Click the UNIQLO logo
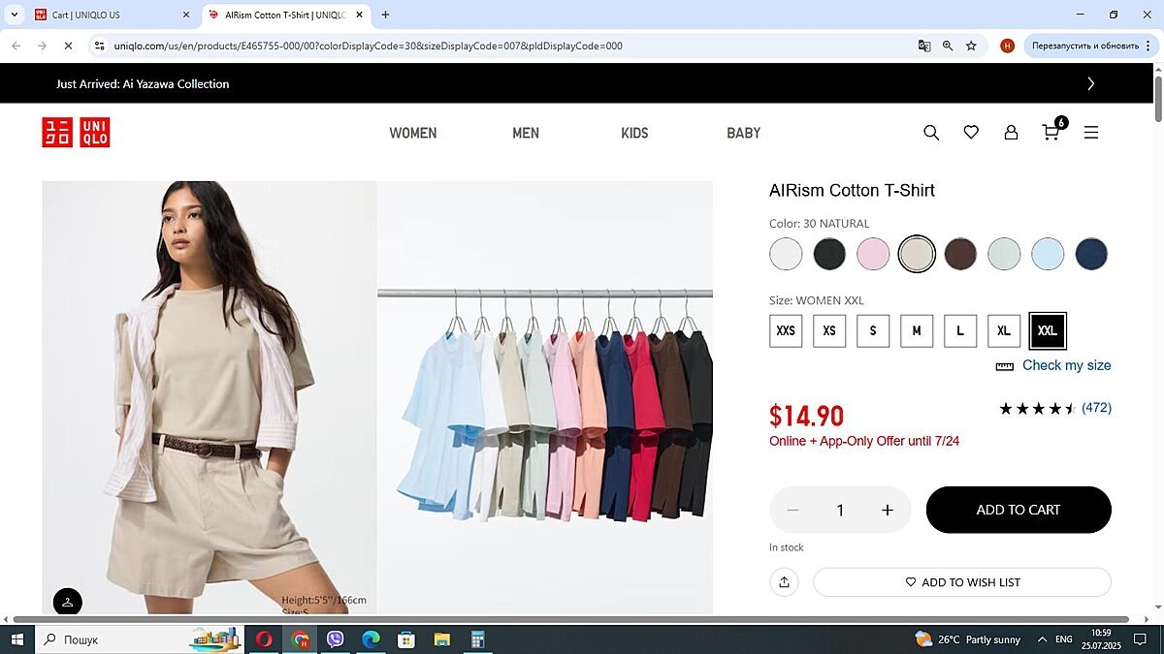This screenshot has height=654, width=1164. [76, 133]
